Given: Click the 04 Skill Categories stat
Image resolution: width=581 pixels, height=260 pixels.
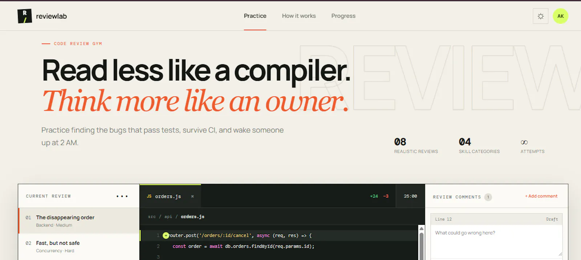Looking at the screenshot, I should pyautogui.click(x=479, y=145).
